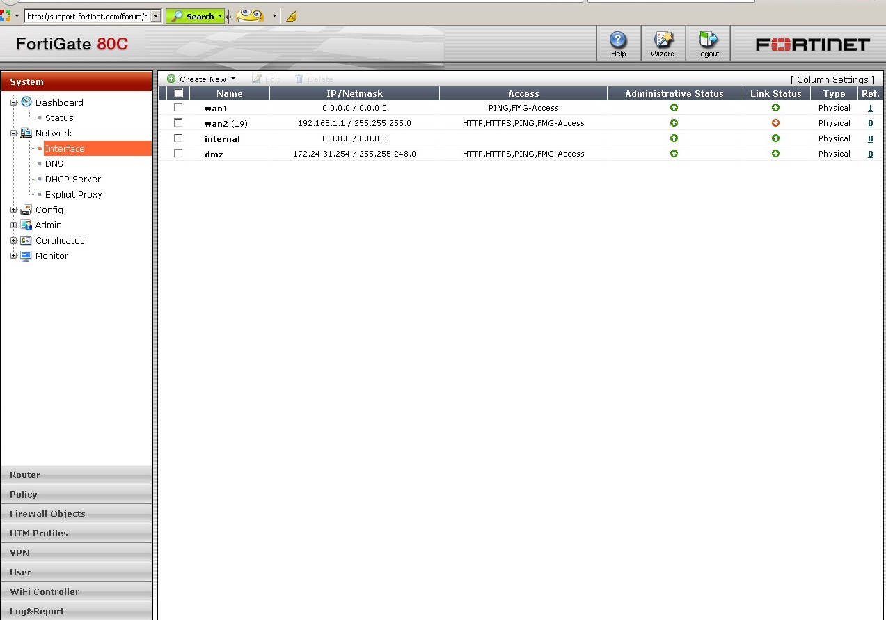Screen dimensions: 886x620
Task: Open the Router menu section
Action: point(77,475)
